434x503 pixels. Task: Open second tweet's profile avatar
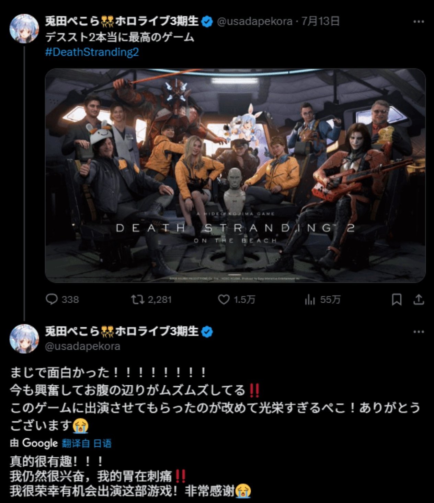(x=24, y=338)
